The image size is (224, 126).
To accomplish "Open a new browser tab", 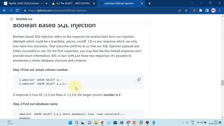I will coord(149,3).
